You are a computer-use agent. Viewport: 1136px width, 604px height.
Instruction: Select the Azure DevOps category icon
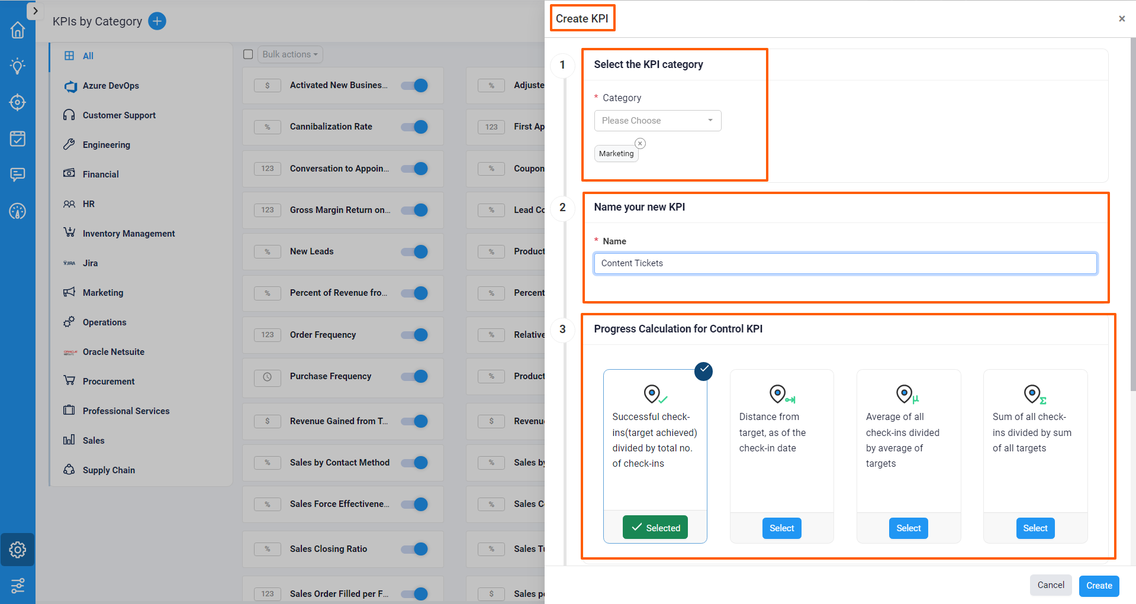pyautogui.click(x=70, y=86)
